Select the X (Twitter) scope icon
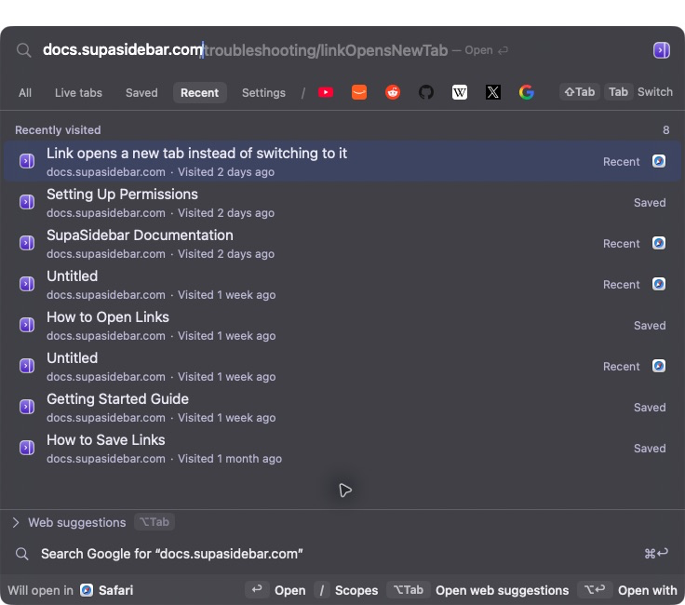This screenshot has width=685, height=605. click(x=492, y=92)
